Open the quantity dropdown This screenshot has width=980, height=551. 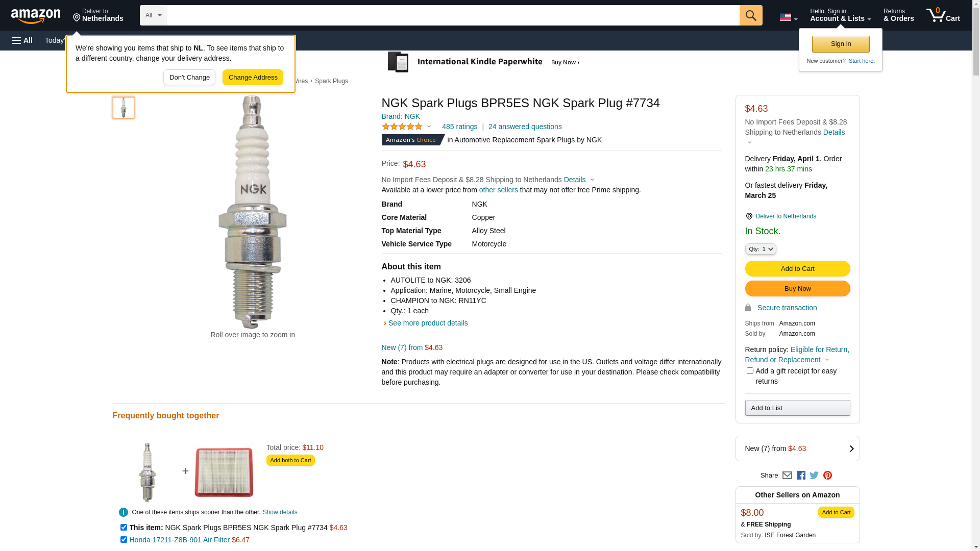coord(761,249)
